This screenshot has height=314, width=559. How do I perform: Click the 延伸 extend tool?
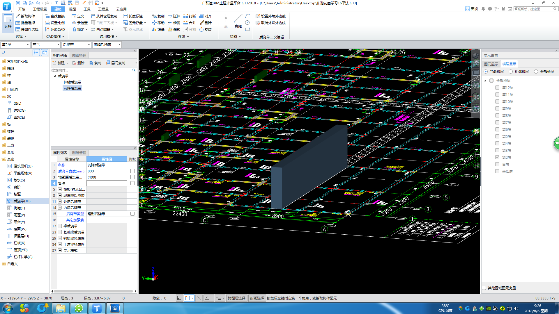point(174,16)
